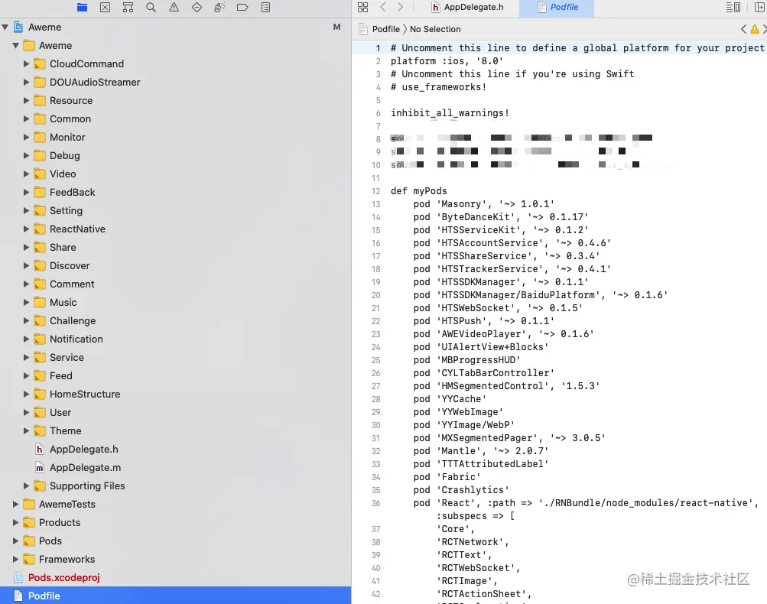Click No Selection in the jump bar
The image size is (767, 604).
435,29
